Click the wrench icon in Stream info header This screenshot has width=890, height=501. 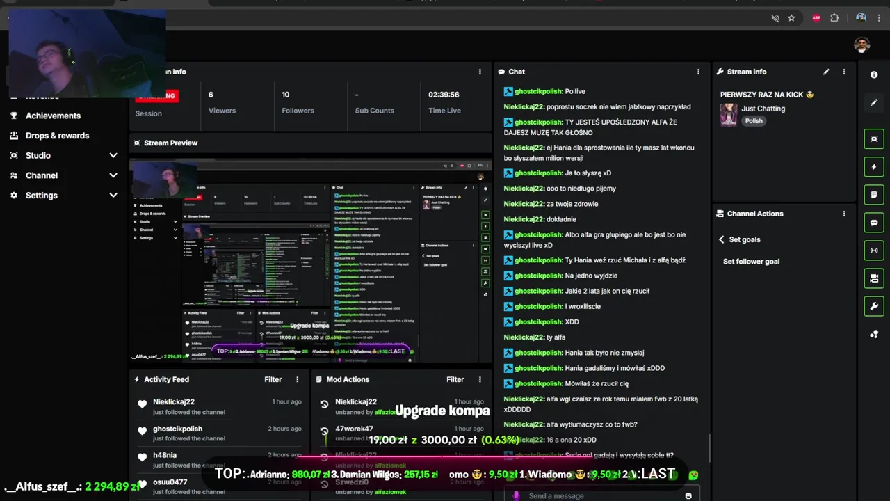coord(720,72)
